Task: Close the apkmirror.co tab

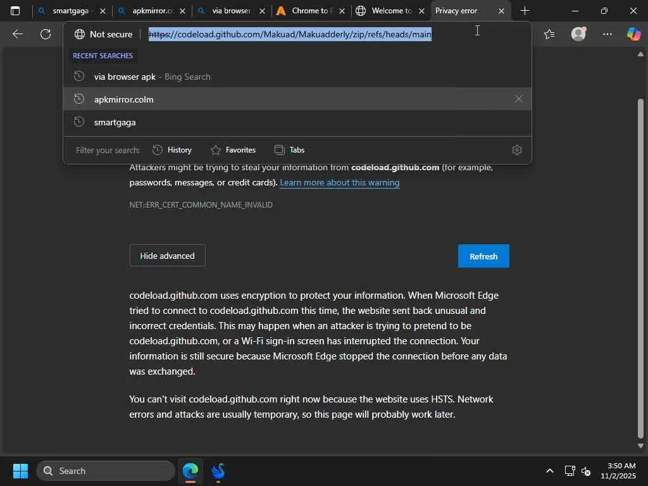Action: [x=183, y=11]
